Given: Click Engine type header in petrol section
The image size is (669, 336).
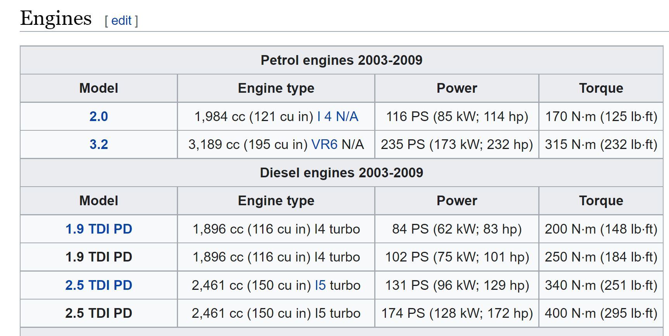Looking at the screenshot, I should 276,88.
